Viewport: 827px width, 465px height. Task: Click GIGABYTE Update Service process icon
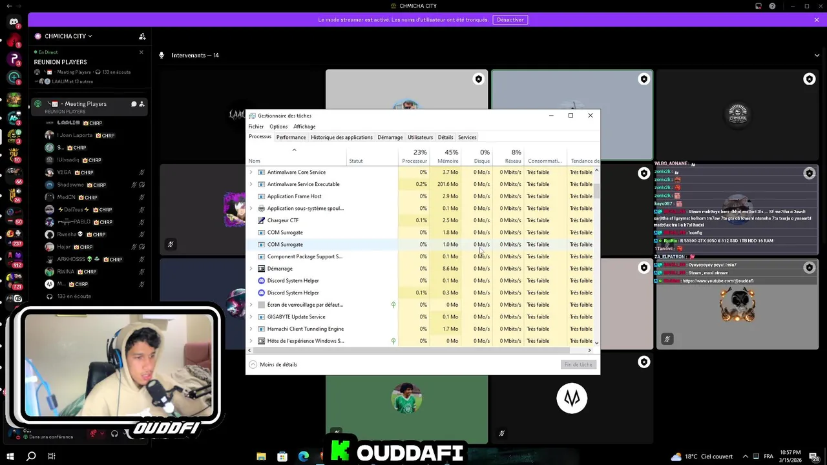tap(261, 316)
